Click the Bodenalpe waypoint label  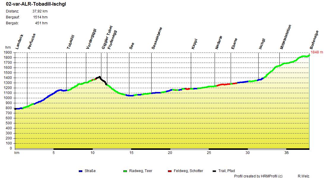click(314, 41)
